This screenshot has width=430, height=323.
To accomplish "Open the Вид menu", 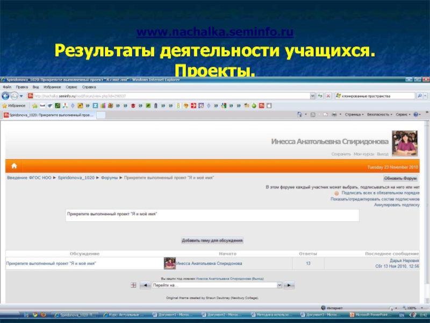I will coord(35,87).
